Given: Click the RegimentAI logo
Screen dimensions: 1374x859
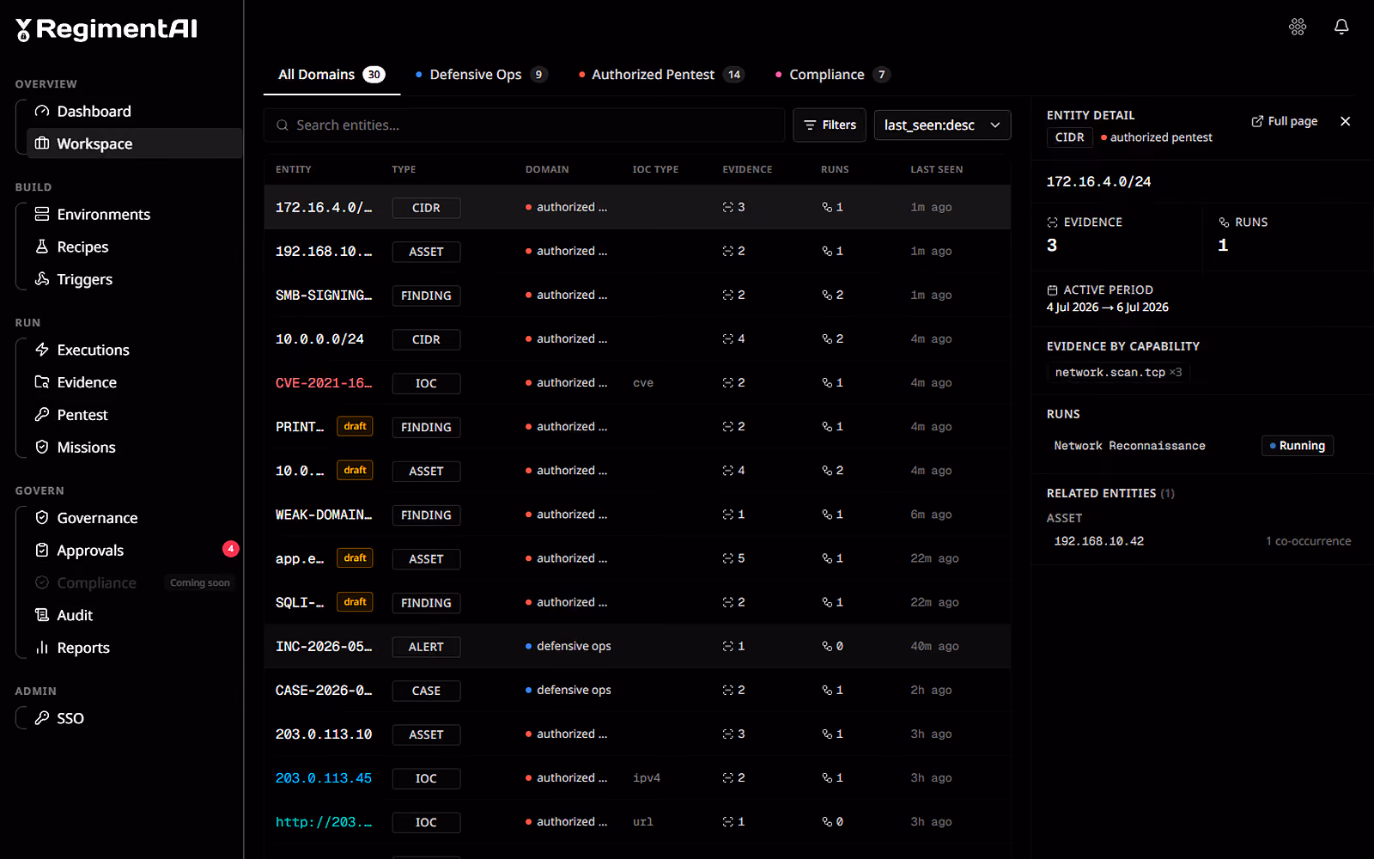Looking at the screenshot, I should (x=106, y=29).
